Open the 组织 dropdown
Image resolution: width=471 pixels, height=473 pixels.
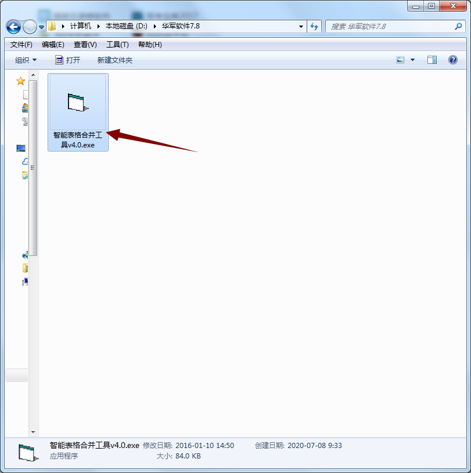[x=26, y=60]
